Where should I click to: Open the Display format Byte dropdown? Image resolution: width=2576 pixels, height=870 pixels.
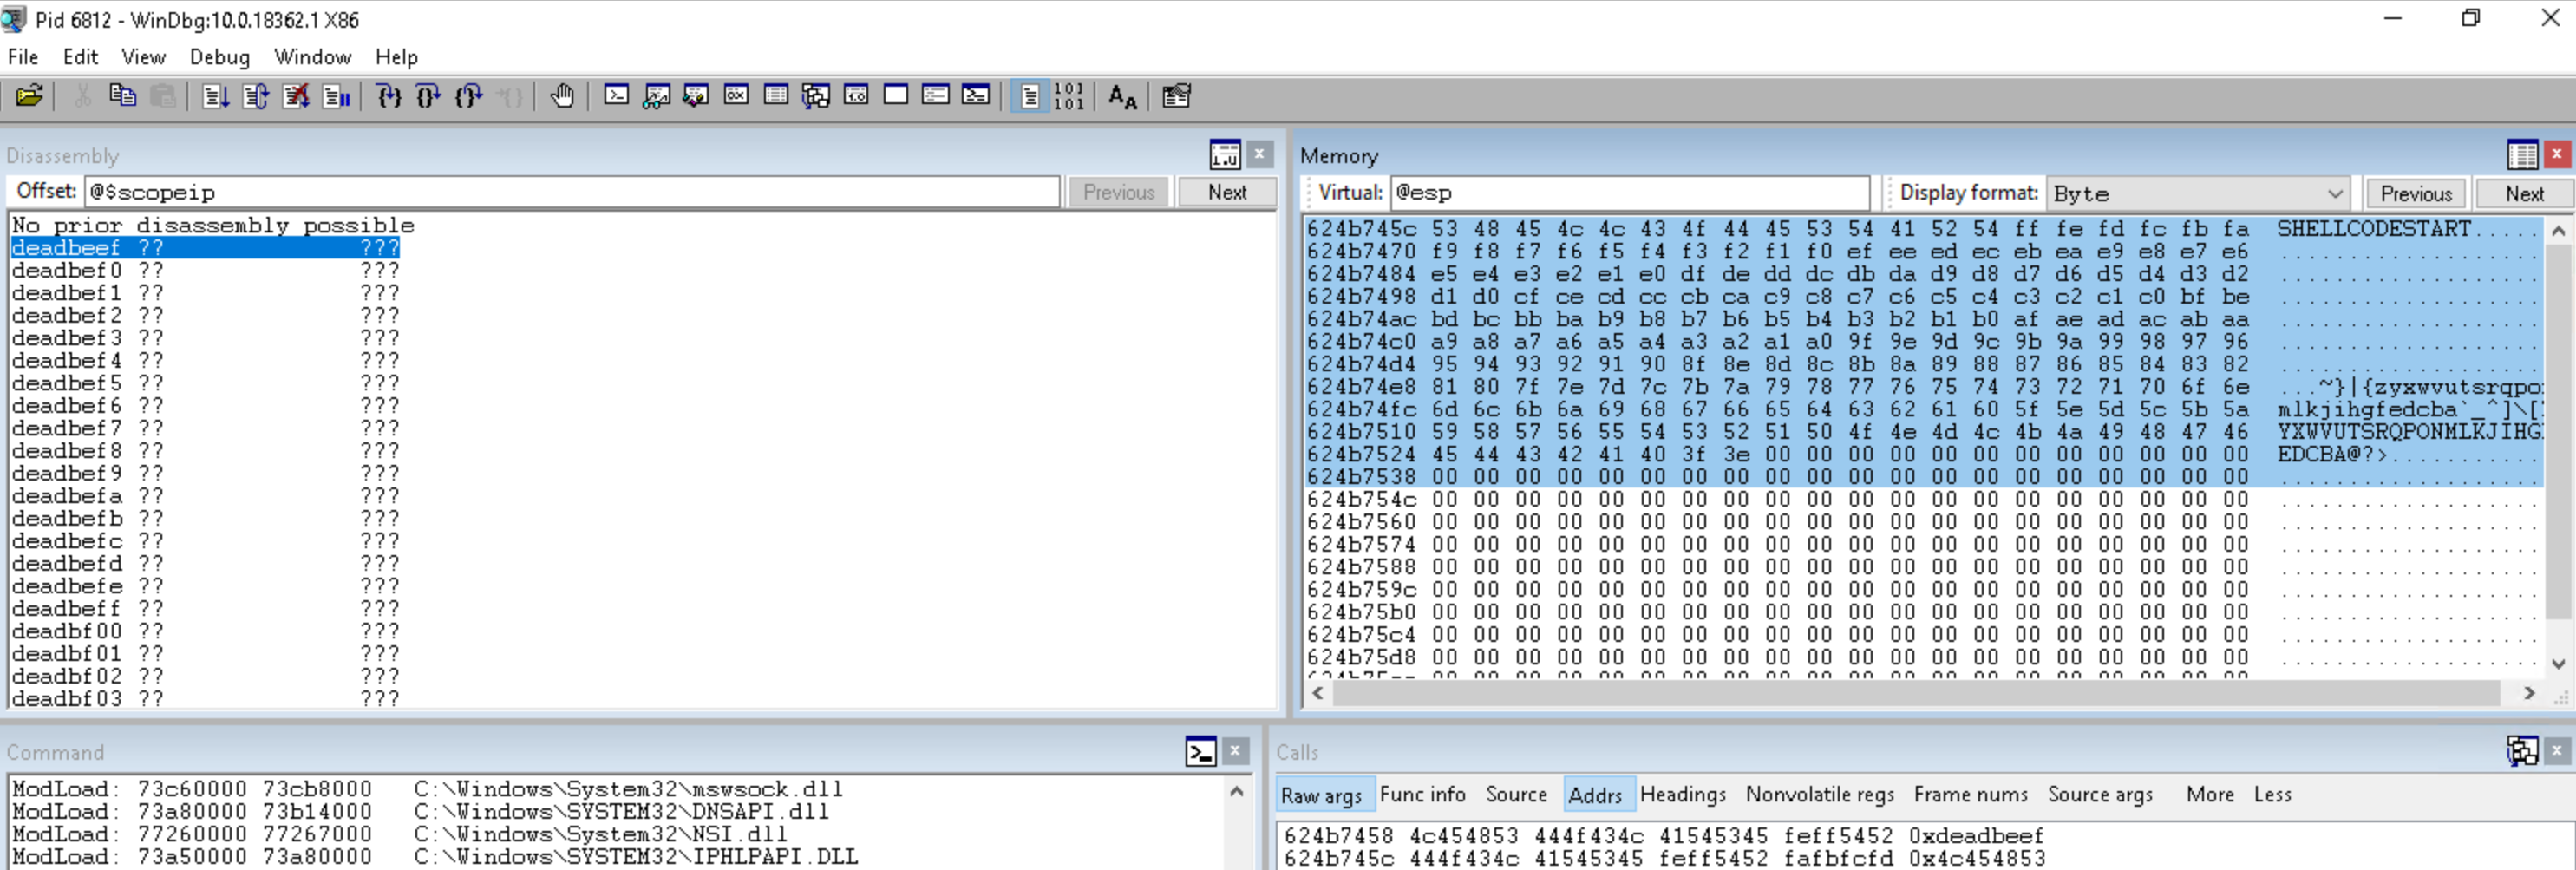(2198, 193)
